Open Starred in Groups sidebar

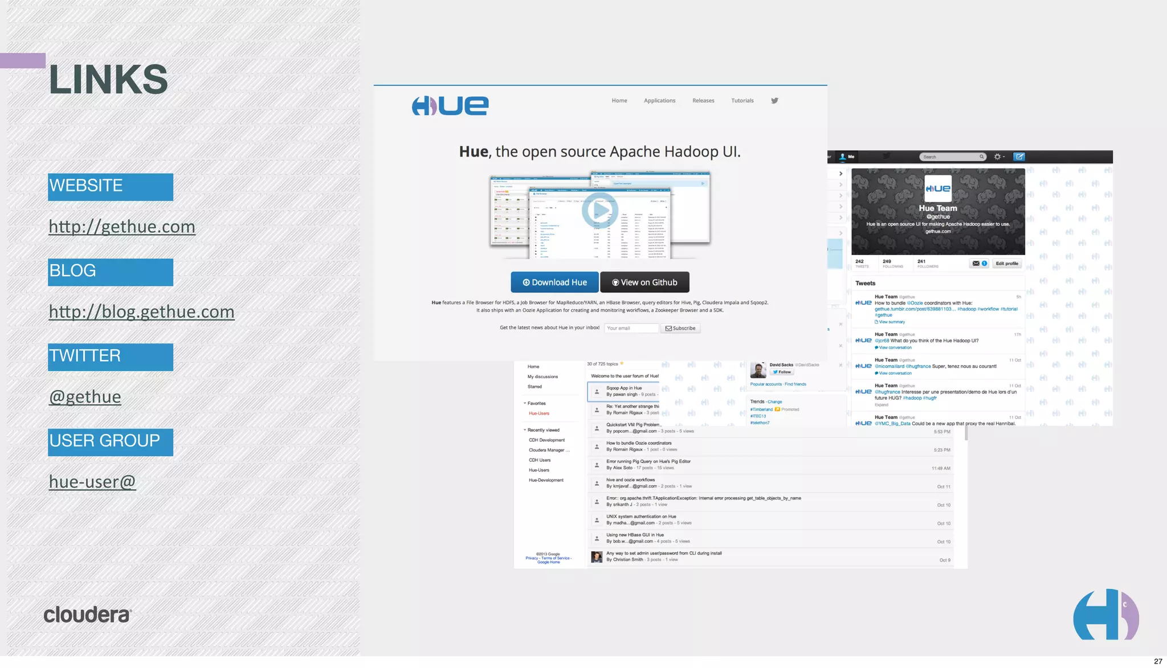point(534,387)
